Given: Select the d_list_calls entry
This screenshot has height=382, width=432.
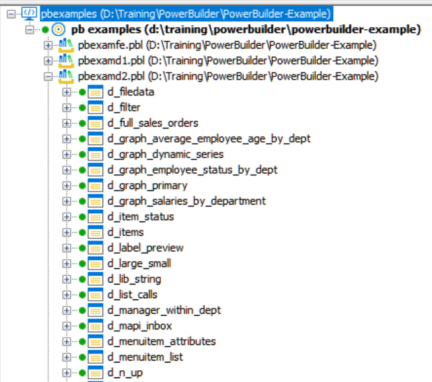Looking at the screenshot, I should tap(133, 295).
